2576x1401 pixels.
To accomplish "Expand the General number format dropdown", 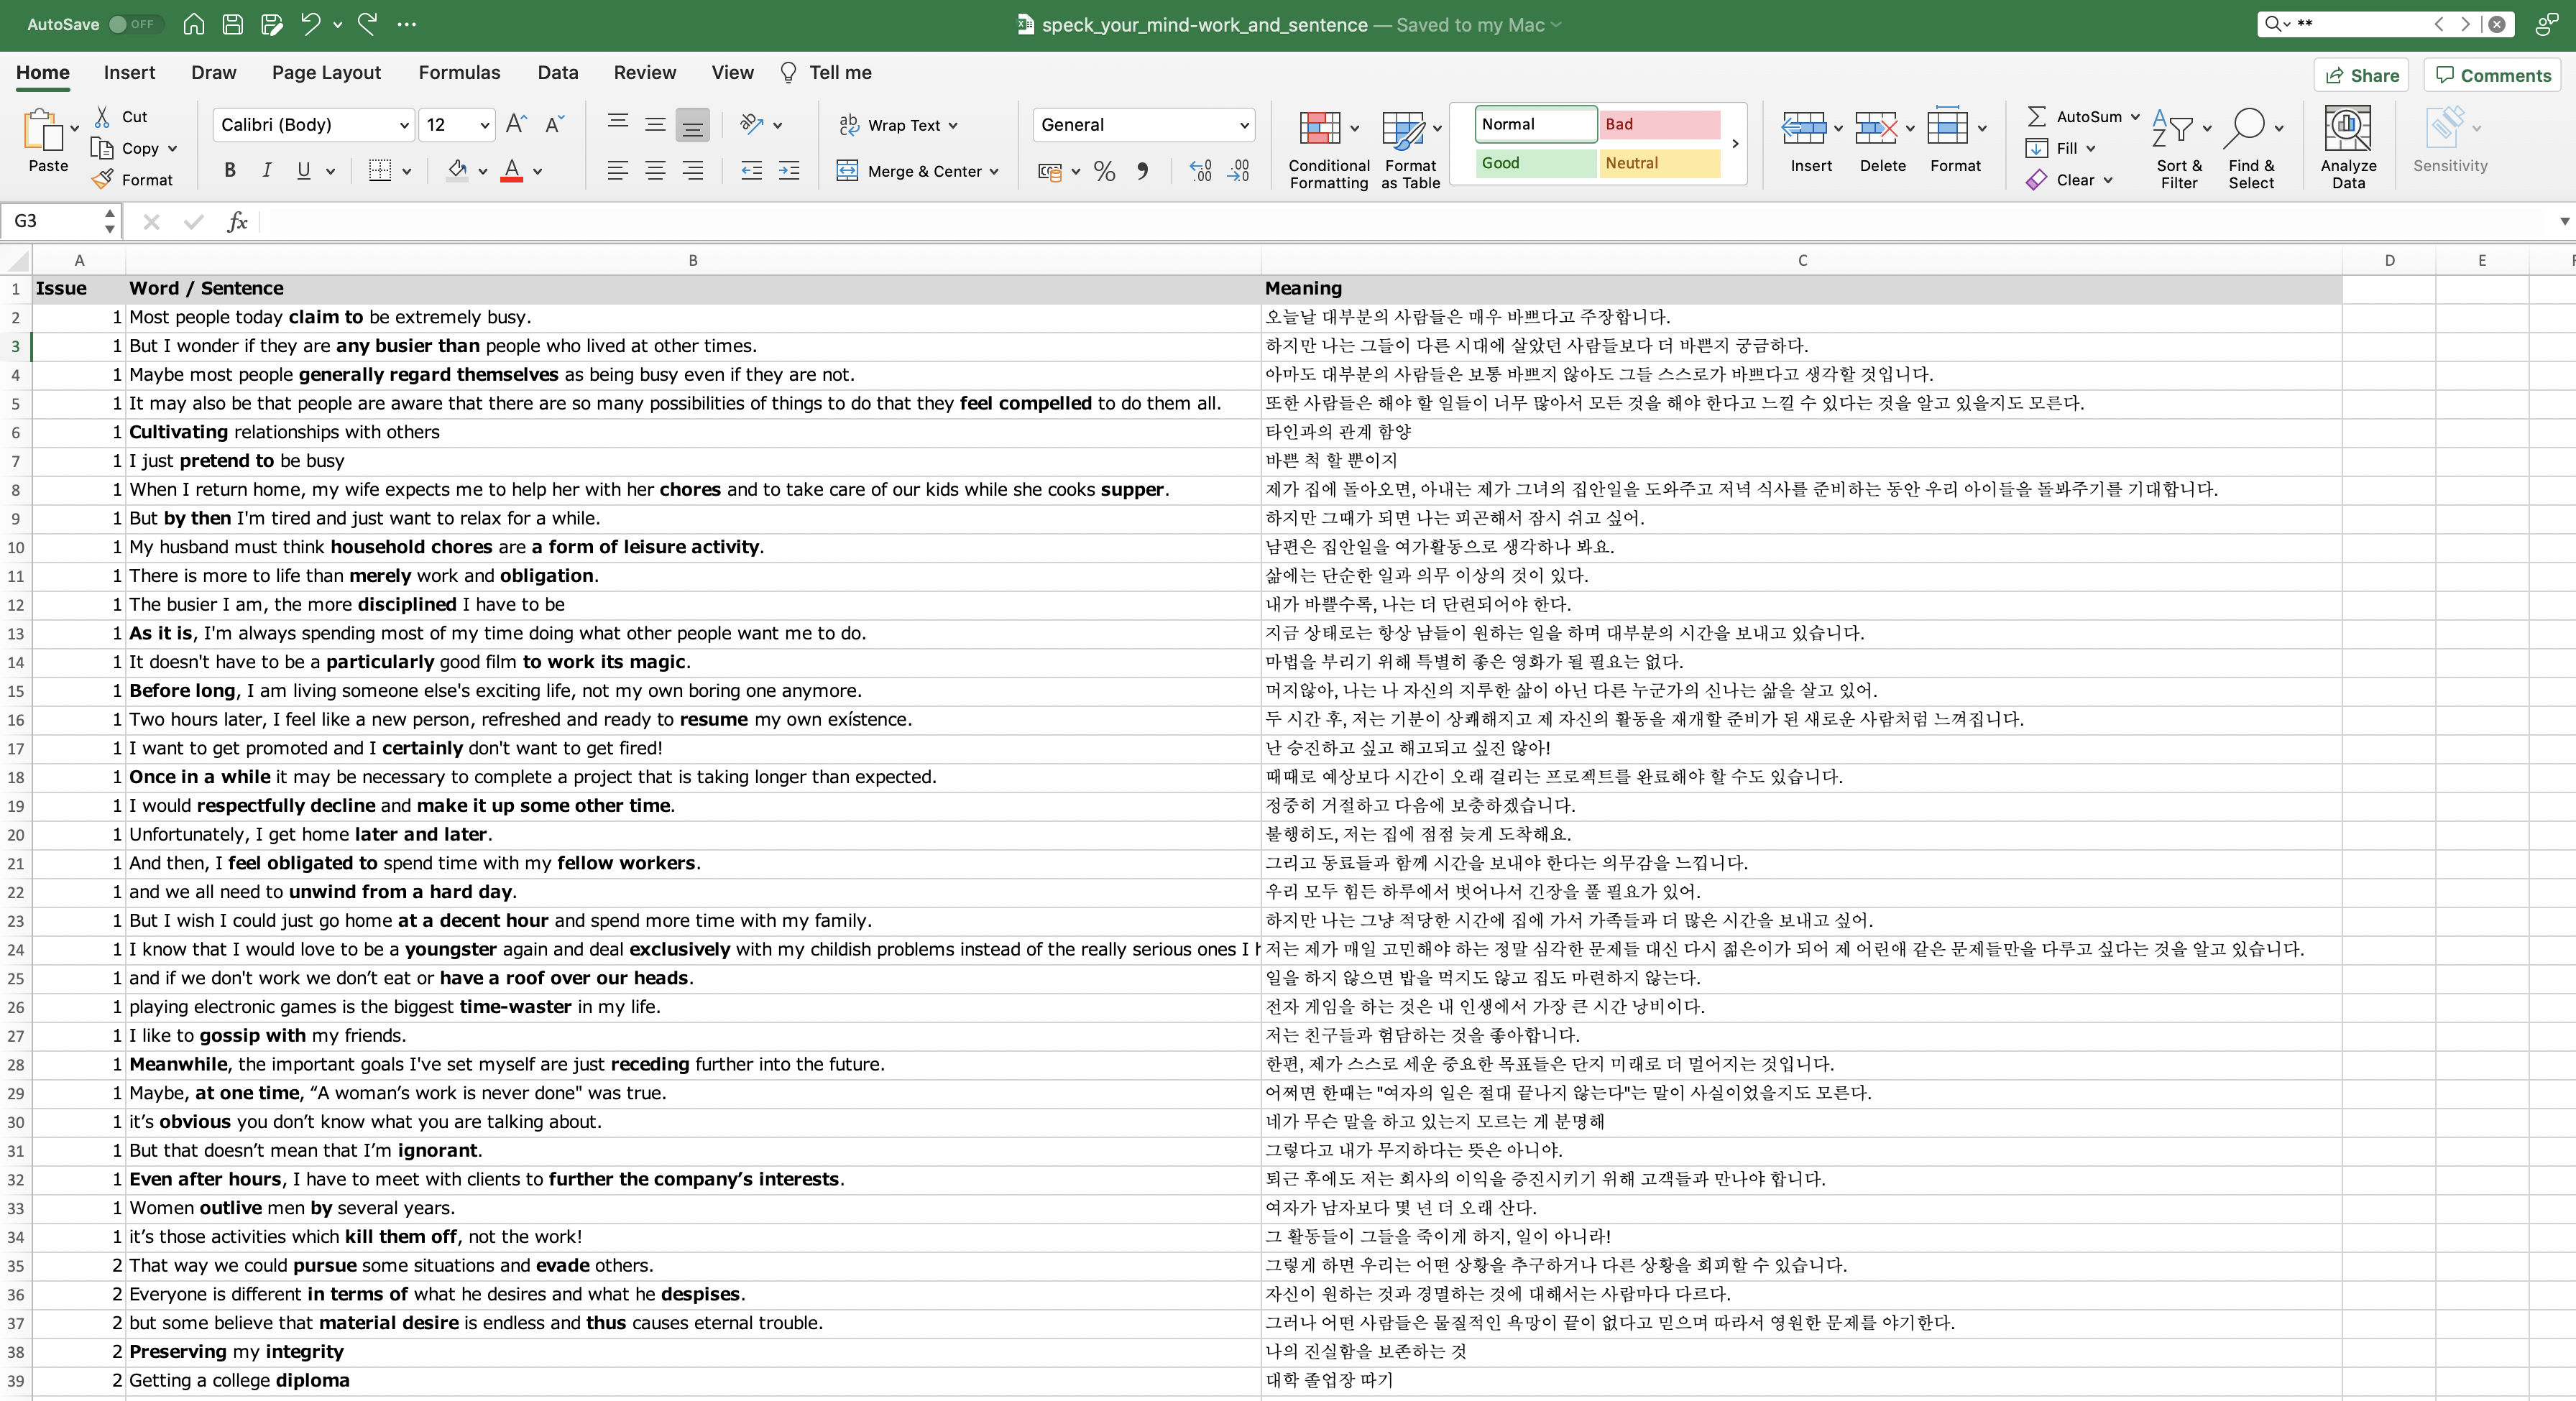I will [1244, 125].
